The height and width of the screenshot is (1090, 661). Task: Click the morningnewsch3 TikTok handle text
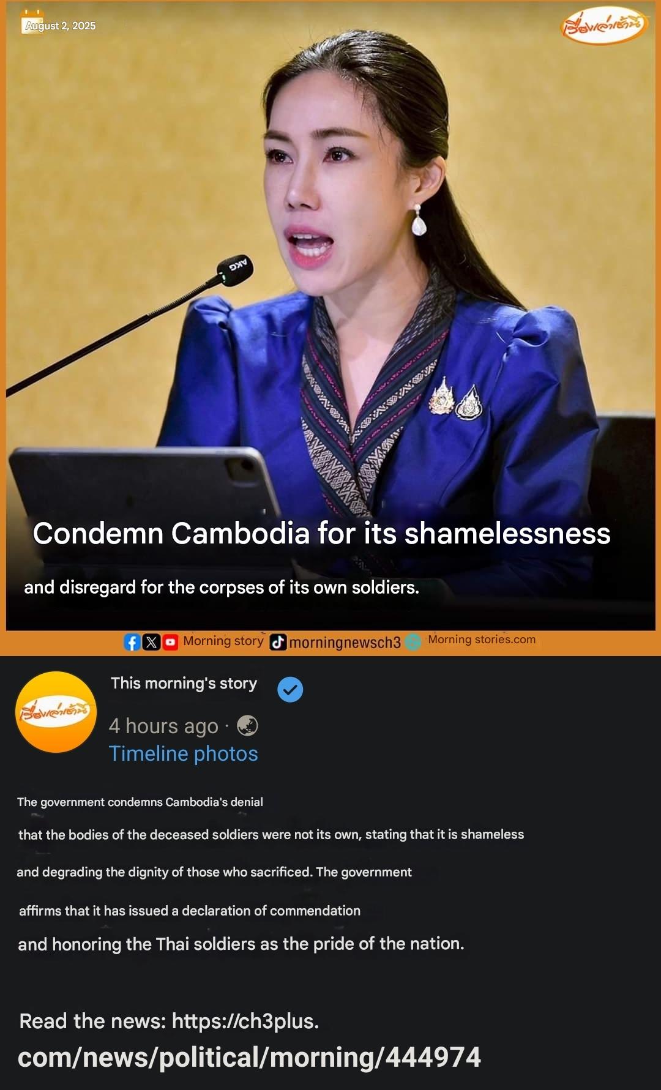coord(345,642)
